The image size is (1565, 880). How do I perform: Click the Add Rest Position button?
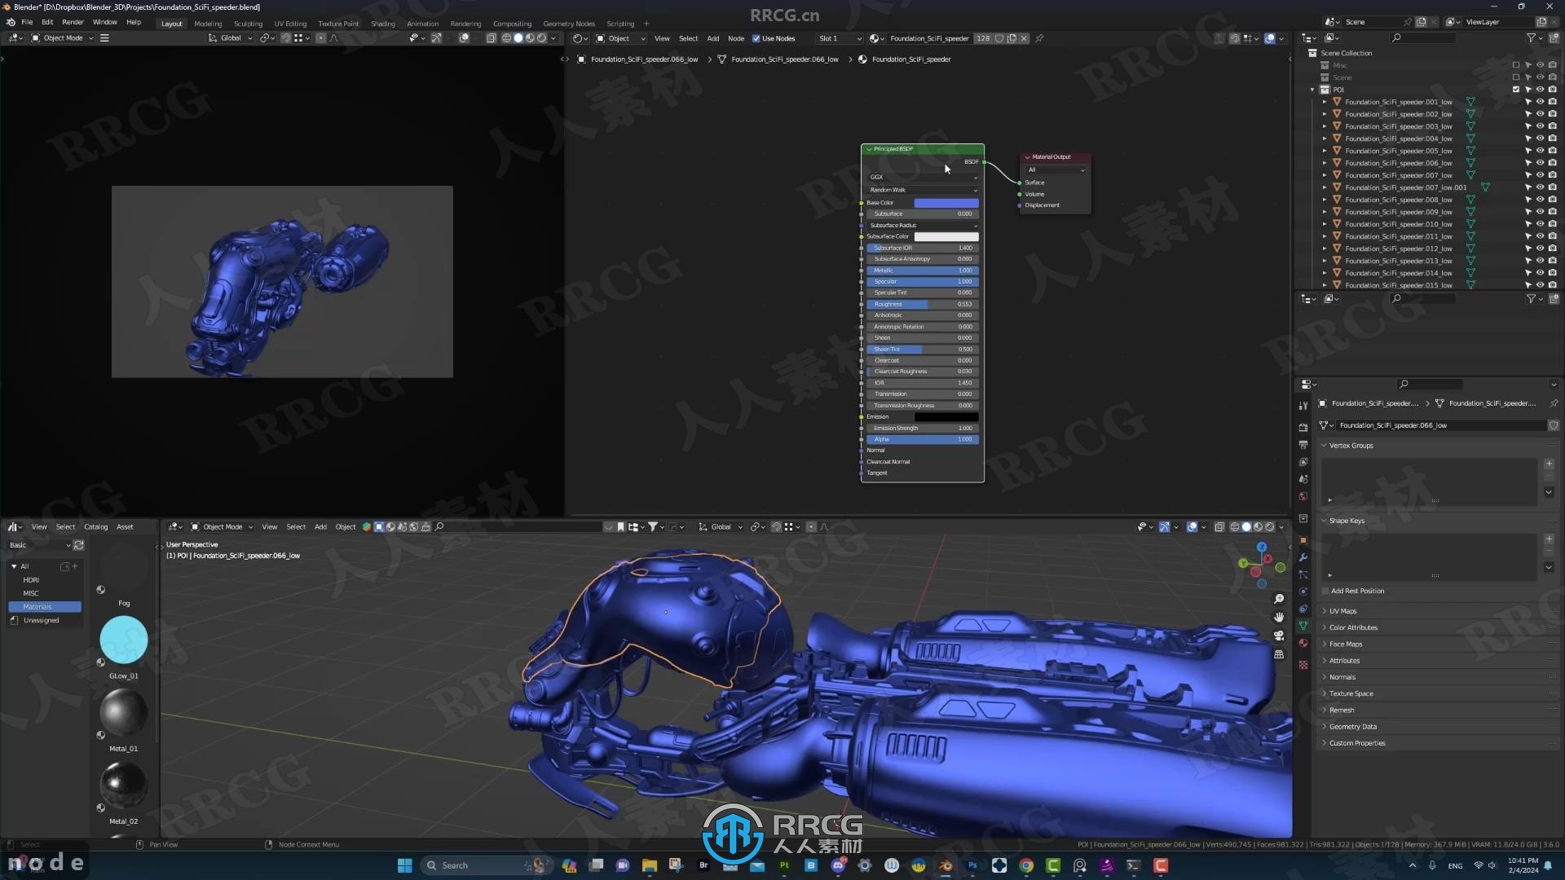[1356, 590]
